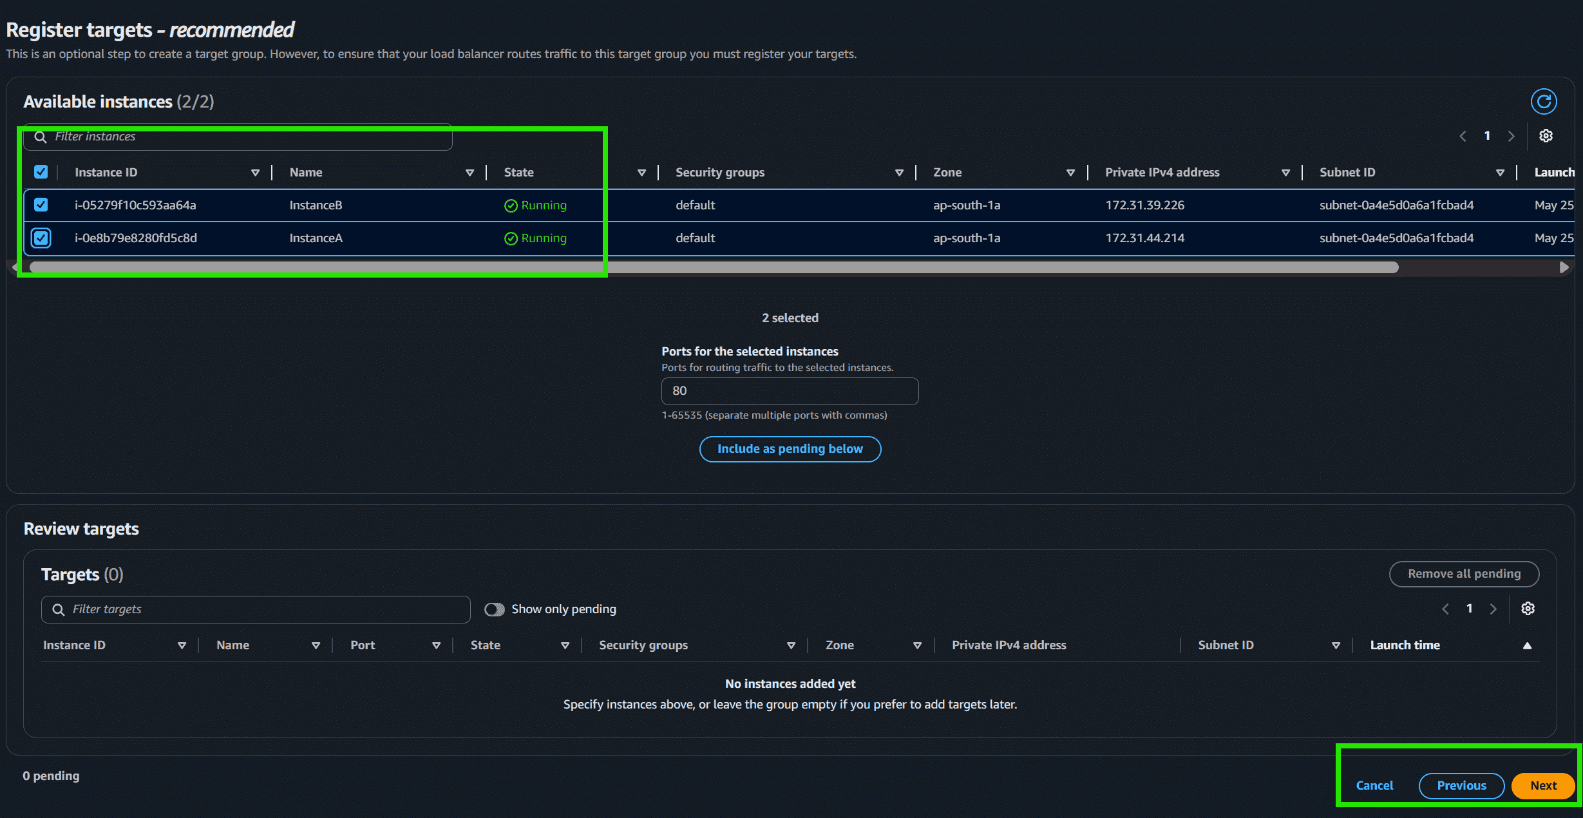Open targets table preferences gear

click(x=1528, y=609)
